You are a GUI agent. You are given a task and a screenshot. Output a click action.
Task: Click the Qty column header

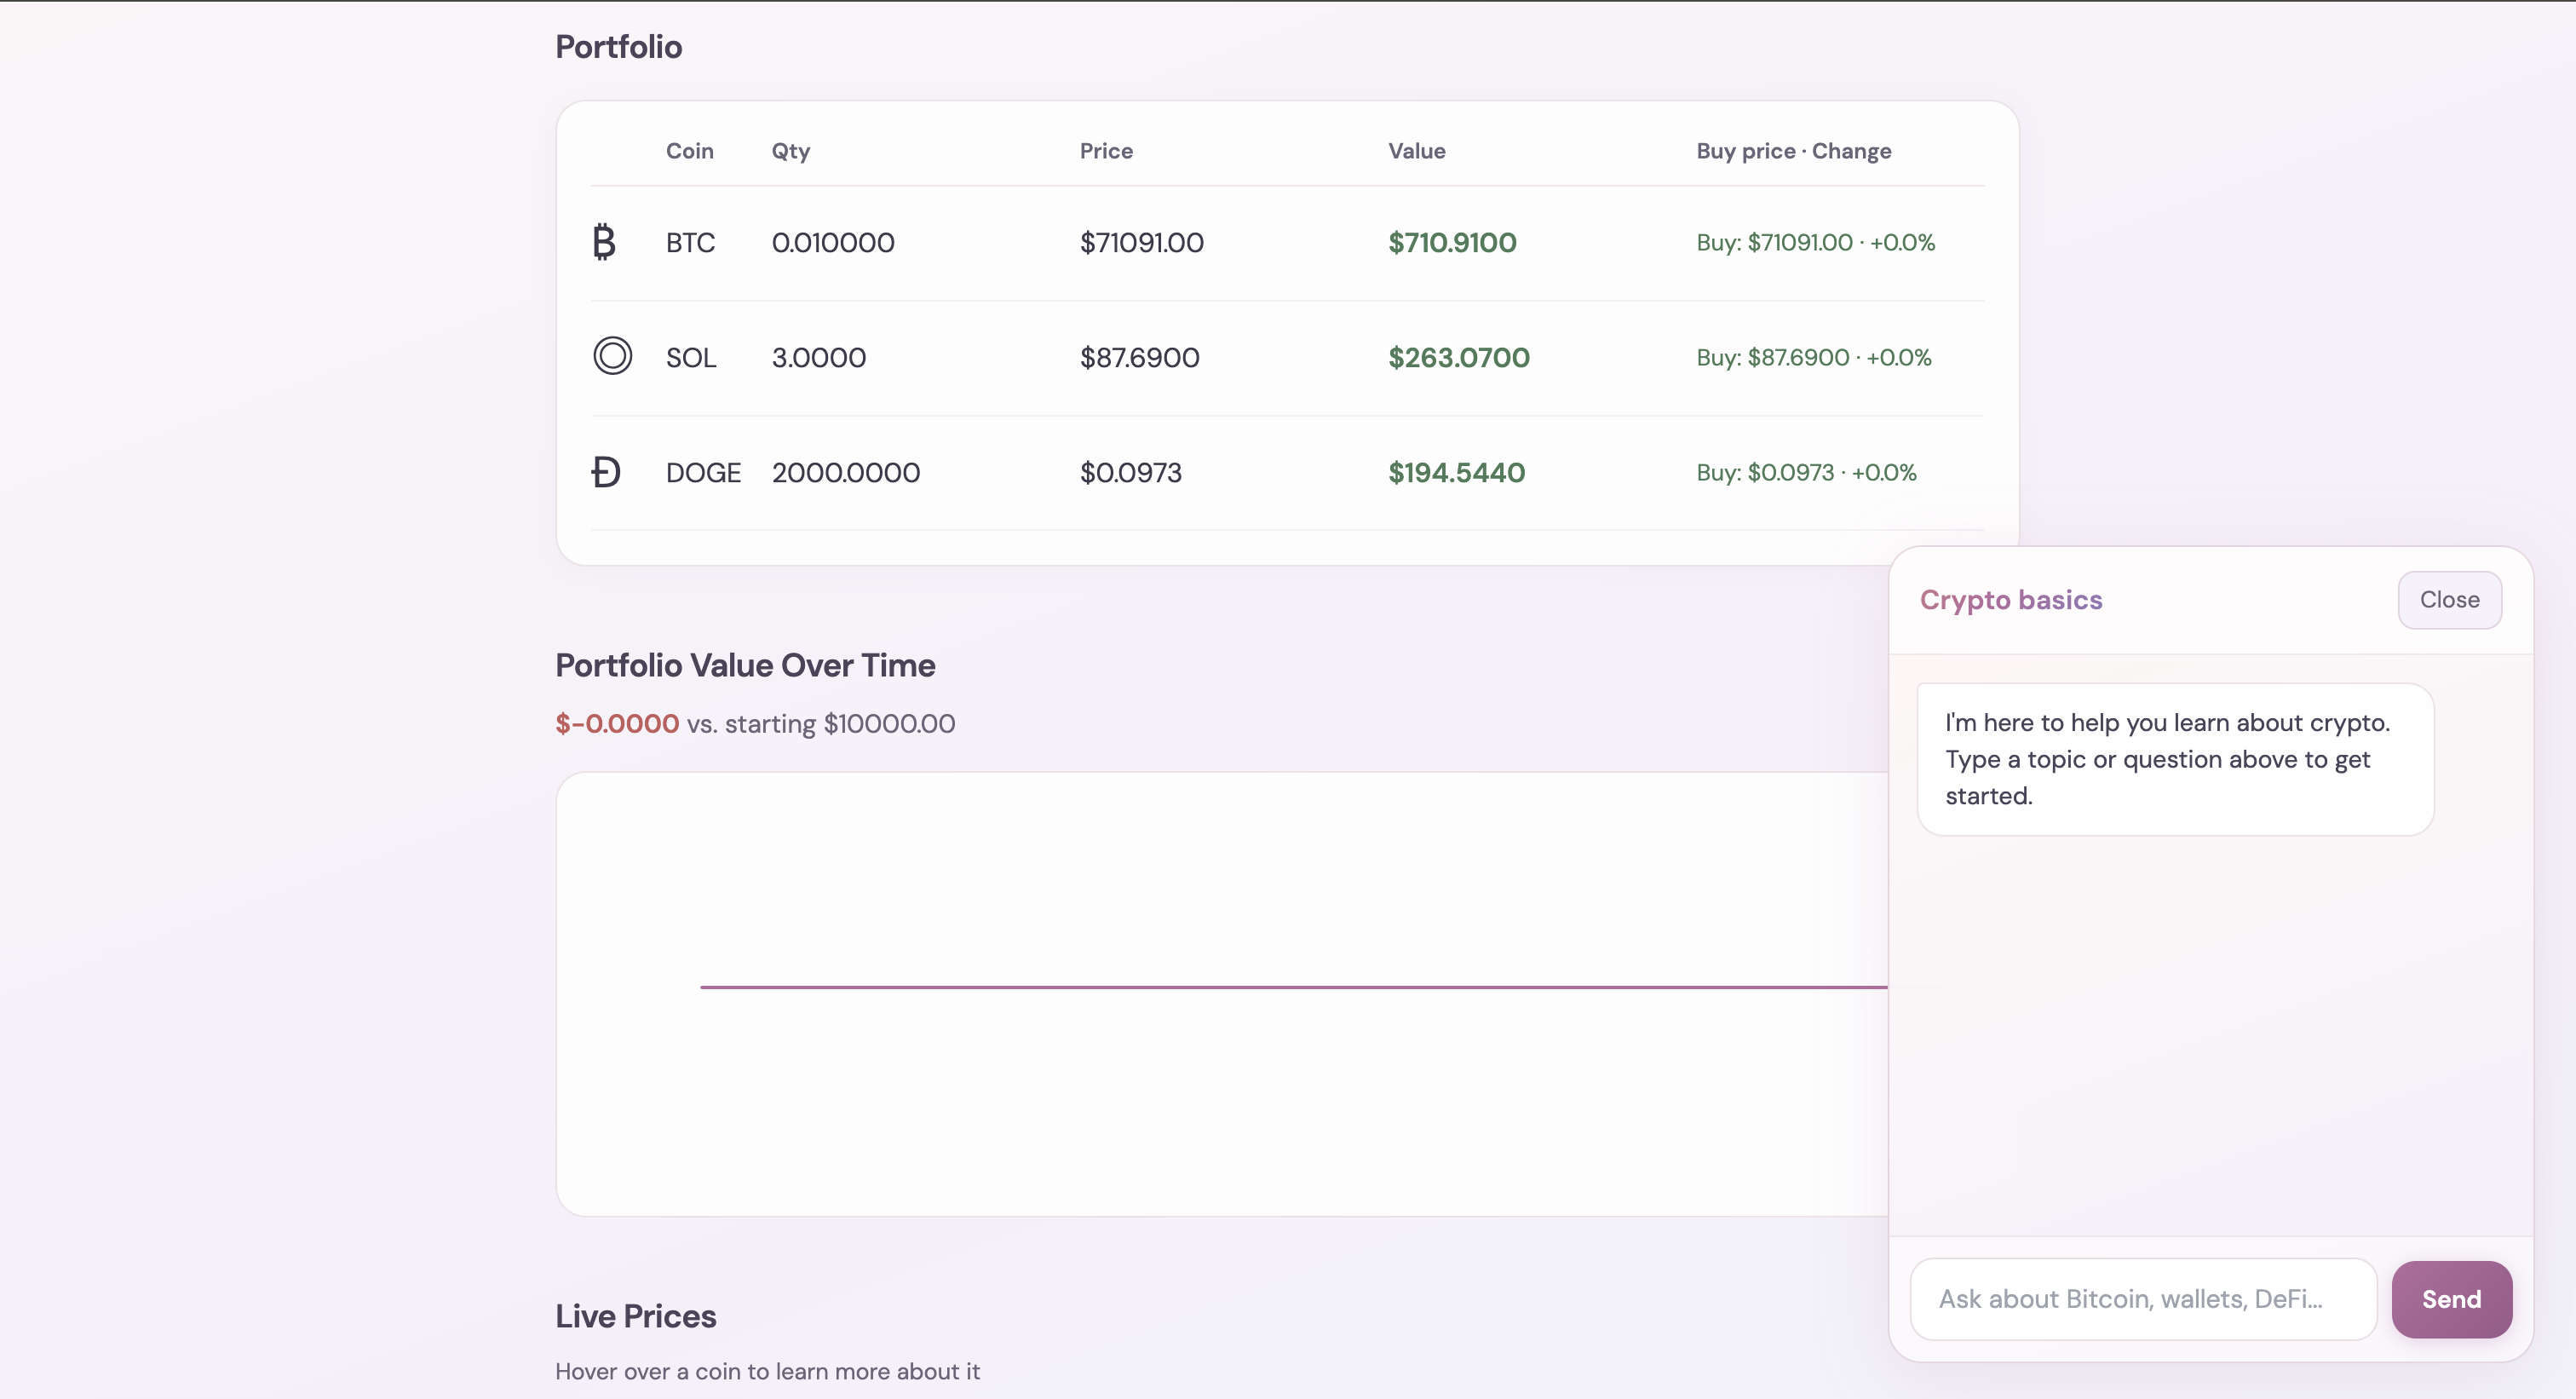coord(790,151)
